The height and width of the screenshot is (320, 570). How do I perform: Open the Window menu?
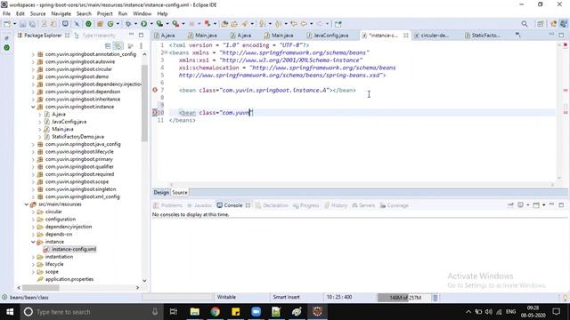(x=142, y=13)
